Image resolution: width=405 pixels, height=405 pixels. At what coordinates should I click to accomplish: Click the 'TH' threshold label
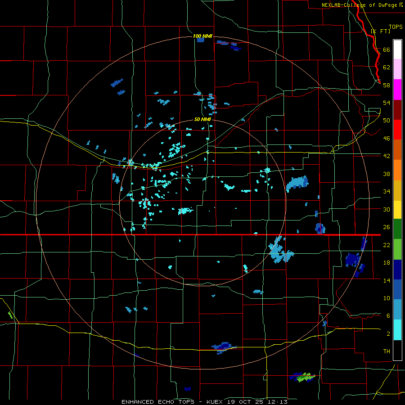[x=387, y=351]
